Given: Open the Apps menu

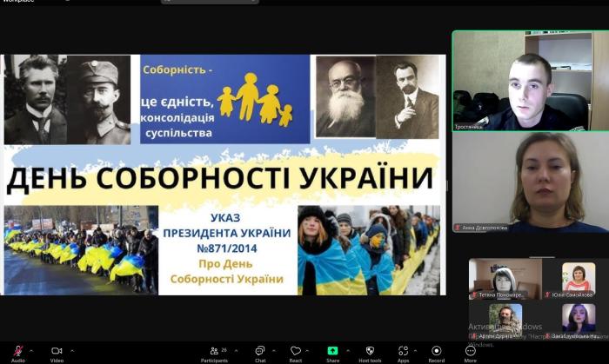Looking at the screenshot, I should point(403,351).
